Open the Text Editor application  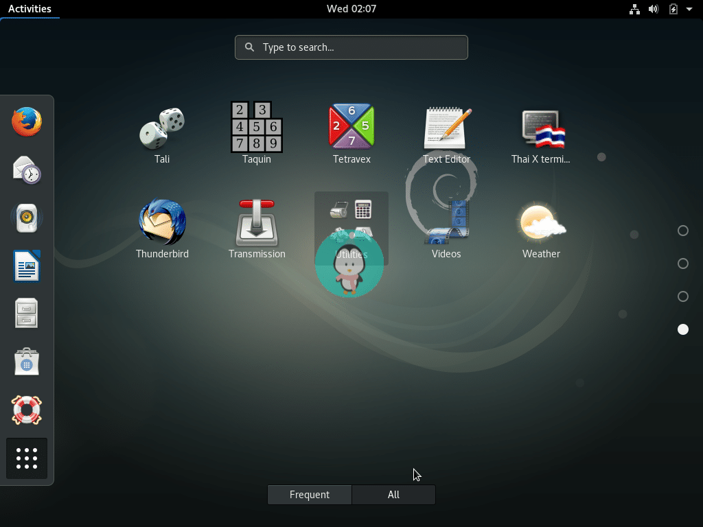coord(446,127)
